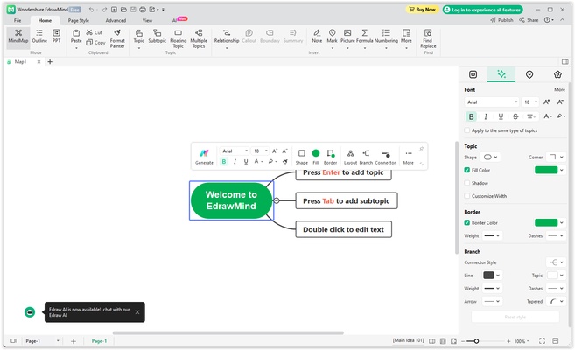Toggle Bold in right panel
This screenshot has height=350, width=575.
coord(471,116)
